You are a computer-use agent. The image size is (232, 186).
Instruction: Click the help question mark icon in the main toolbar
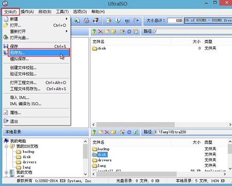(127, 21)
